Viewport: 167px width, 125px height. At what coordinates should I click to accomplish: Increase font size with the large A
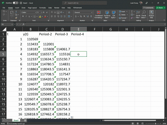(x=44, y=12)
